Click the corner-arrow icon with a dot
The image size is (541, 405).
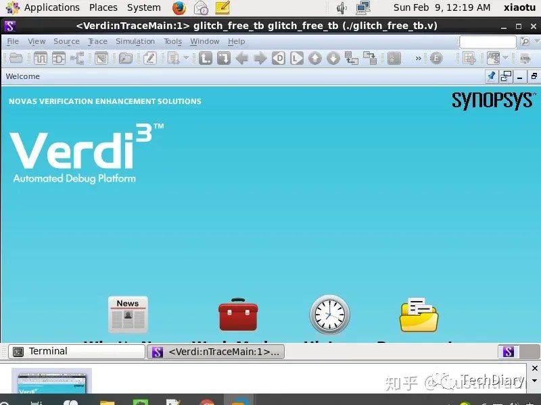(206, 58)
